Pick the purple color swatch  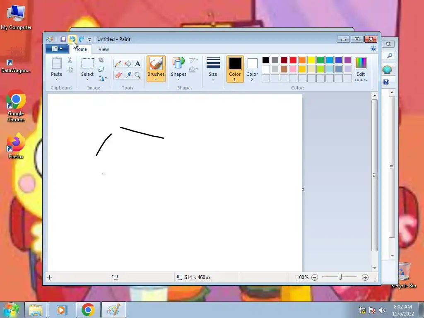[x=348, y=60]
